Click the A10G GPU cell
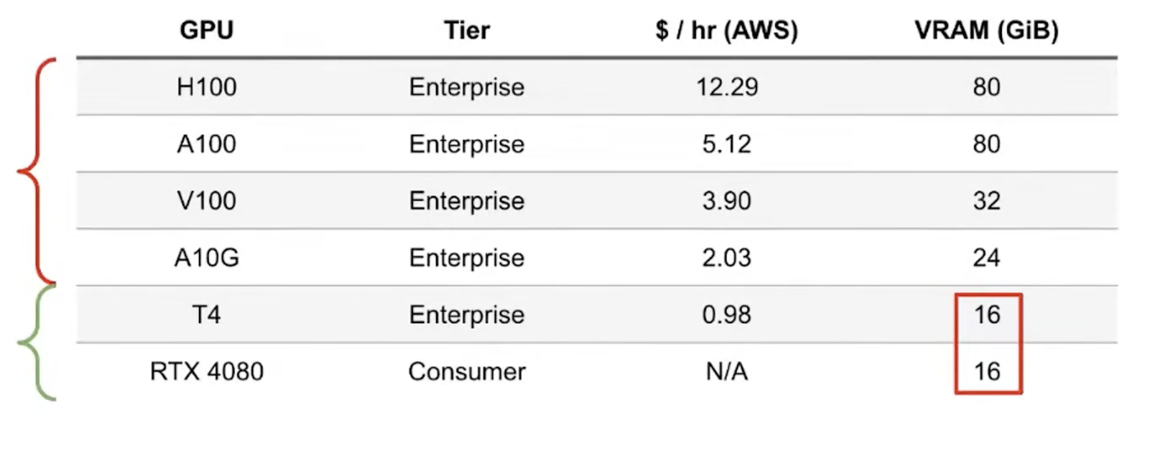 207,258
